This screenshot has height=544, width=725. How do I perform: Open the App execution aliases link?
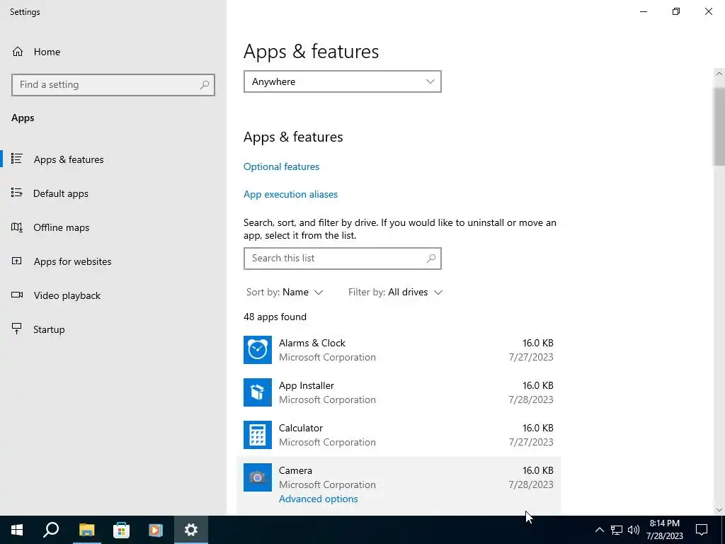click(x=290, y=194)
